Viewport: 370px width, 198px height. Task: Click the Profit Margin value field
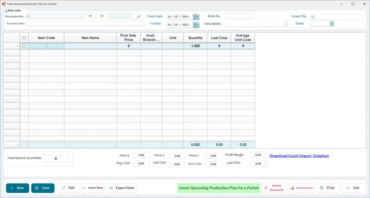click(x=258, y=155)
